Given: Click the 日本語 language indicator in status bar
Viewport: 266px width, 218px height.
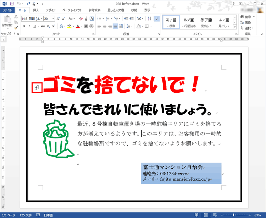Looking at the screenshot, I should click(48, 215).
